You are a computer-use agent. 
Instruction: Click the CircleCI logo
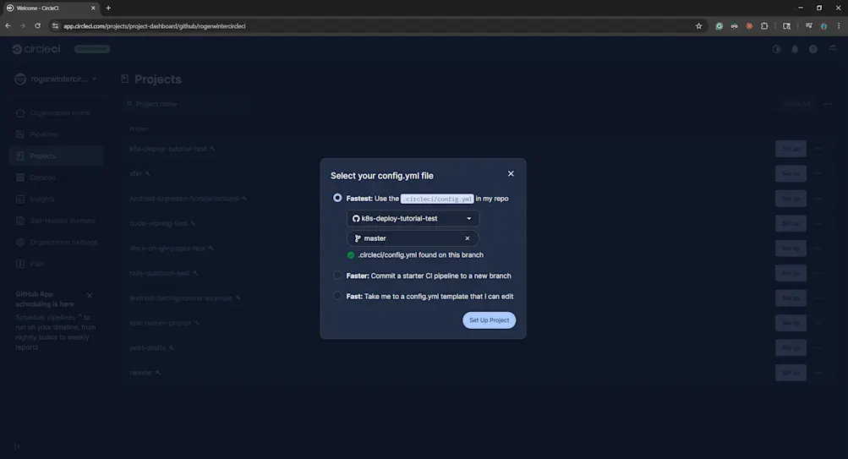(36, 49)
